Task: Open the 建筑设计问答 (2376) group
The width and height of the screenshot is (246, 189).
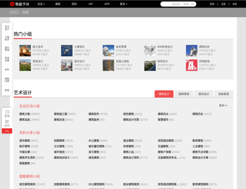Action: (135, 119)
